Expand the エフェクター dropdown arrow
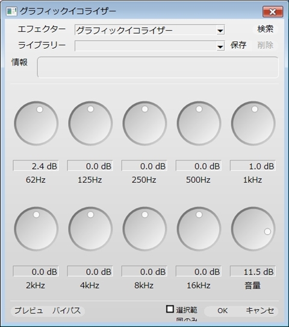The width and height of the screenshot is (289, 327). coord(220,30)
